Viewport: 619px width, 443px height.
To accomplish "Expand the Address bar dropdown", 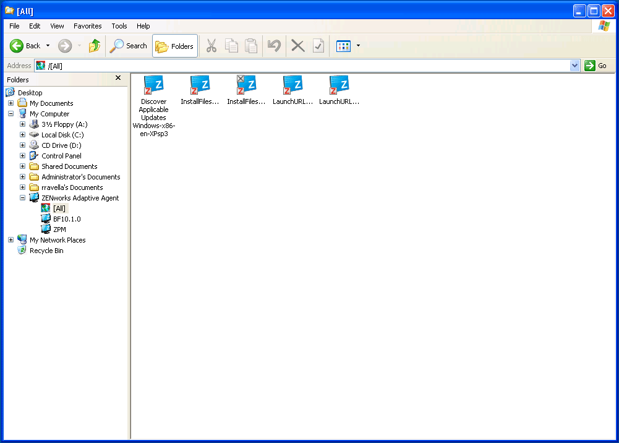I will tap(575, 66).
